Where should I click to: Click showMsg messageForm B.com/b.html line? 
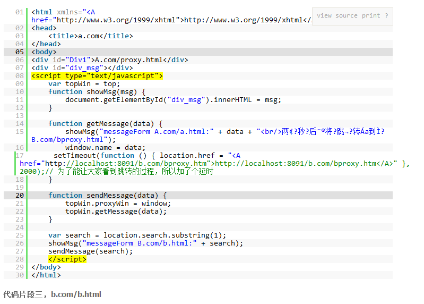(x=145, y=243)
